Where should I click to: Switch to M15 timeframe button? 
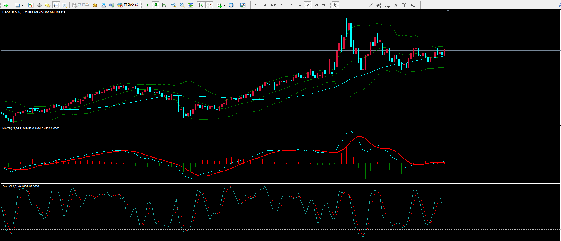coord(274,5)
